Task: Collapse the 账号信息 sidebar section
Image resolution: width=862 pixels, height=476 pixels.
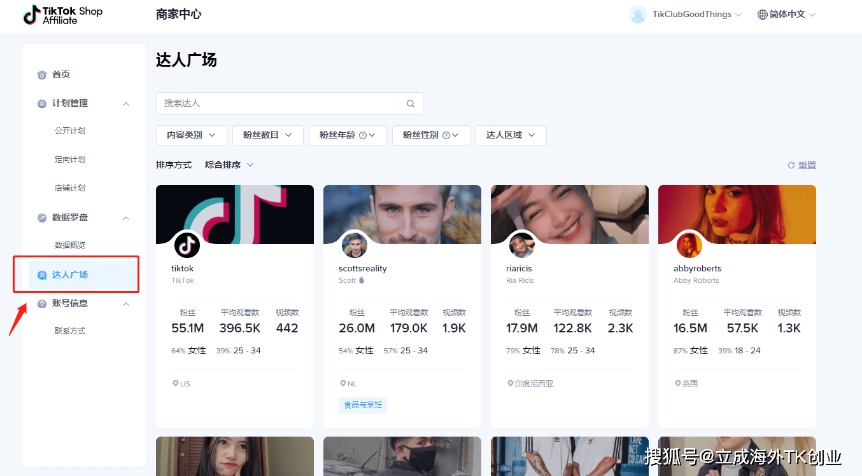Action: (126, 304)
